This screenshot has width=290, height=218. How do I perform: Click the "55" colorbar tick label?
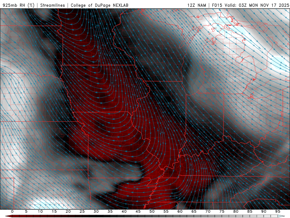(166, 211)
